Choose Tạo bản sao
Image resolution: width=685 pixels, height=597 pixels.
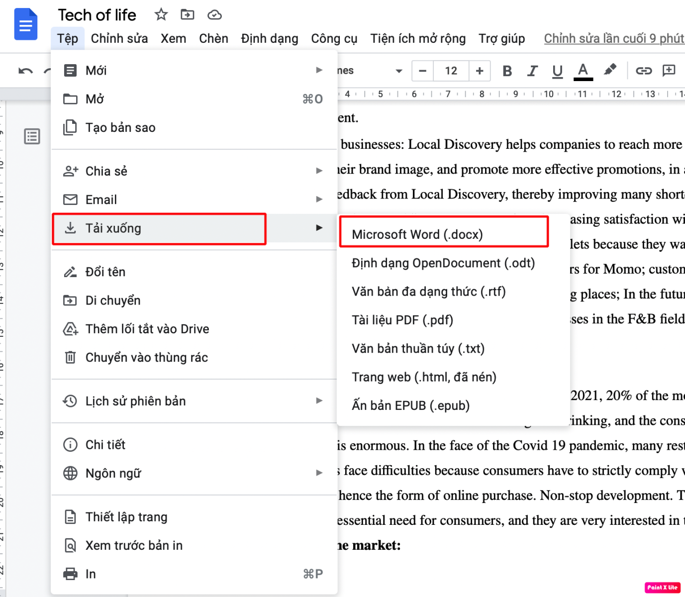click(194, 127)
